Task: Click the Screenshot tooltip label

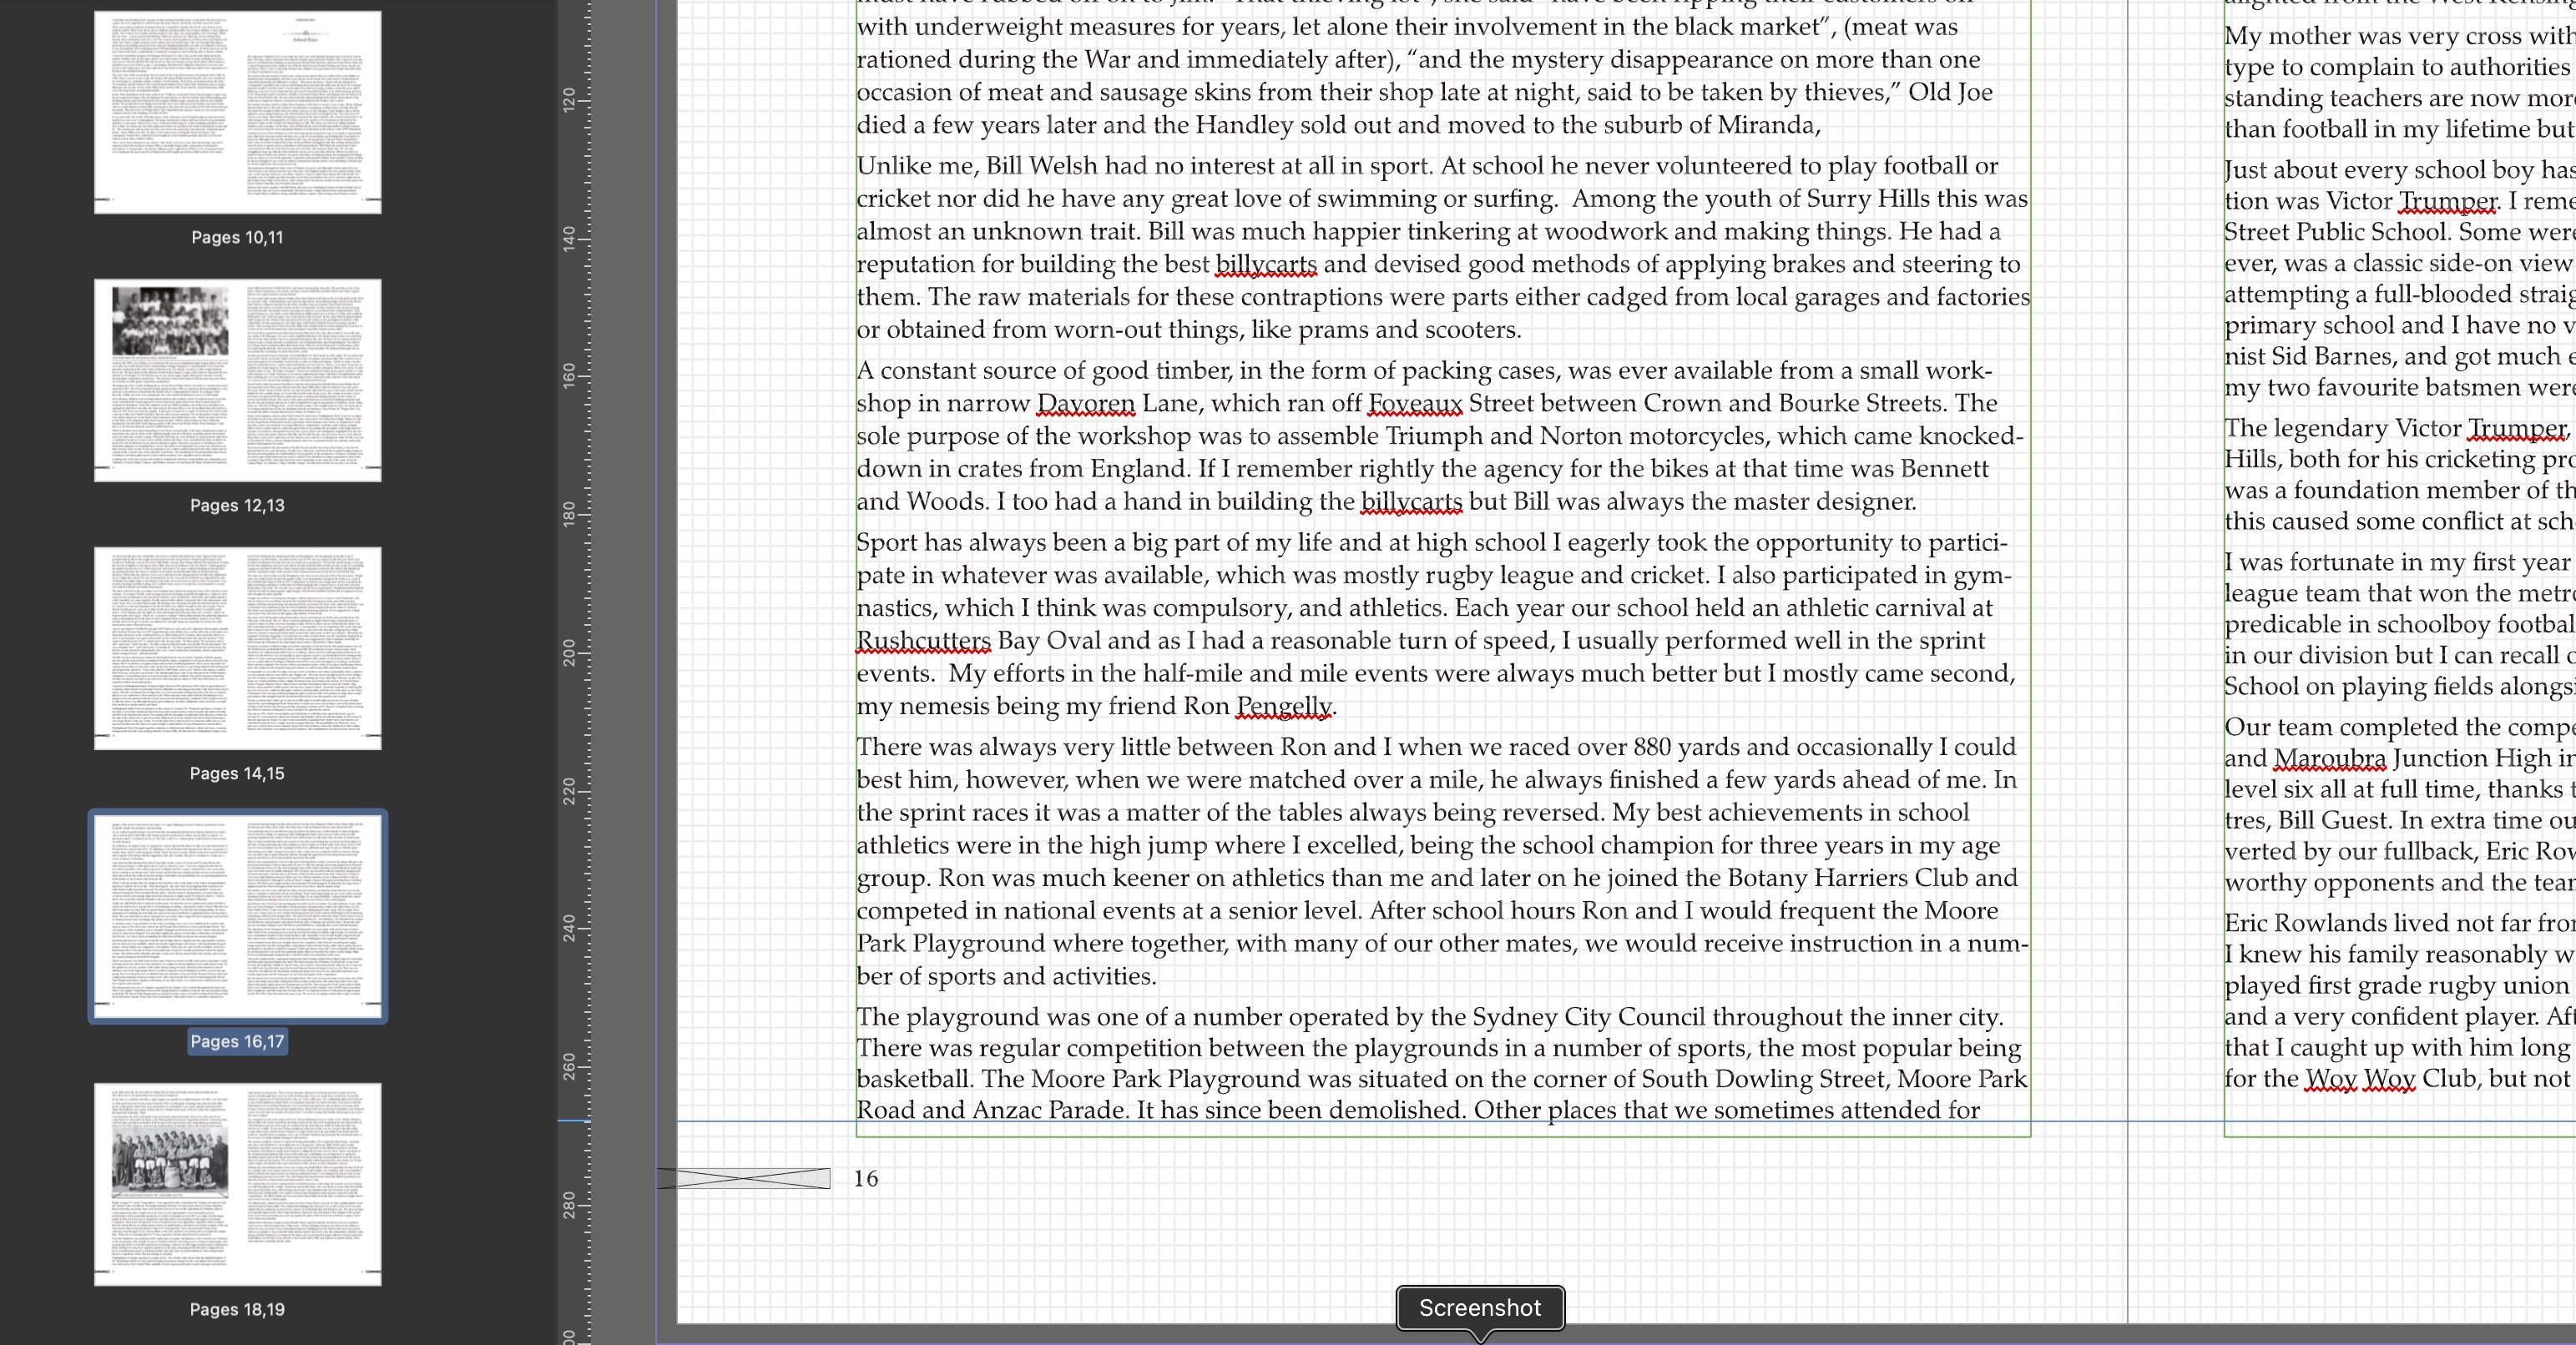Action: (x=1480, y=1307)
